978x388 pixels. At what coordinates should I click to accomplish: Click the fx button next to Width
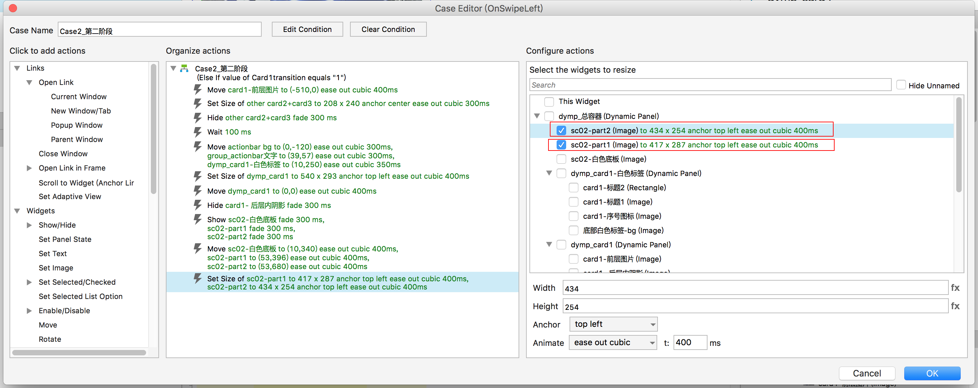(x=955, y=288)
